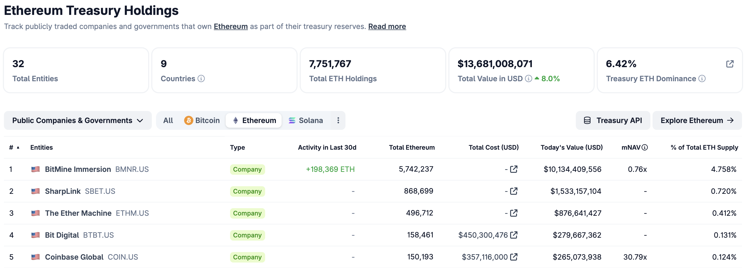Screen dimensions: 747x268
Task: Open Coinbase Global total cost external link icon
Action: 514,257
